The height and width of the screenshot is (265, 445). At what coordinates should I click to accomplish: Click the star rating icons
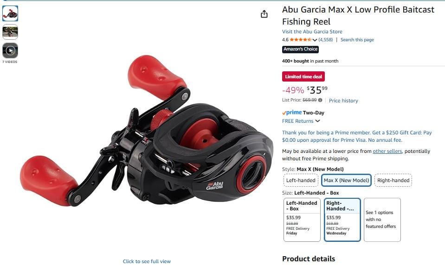tap(300, 40)
